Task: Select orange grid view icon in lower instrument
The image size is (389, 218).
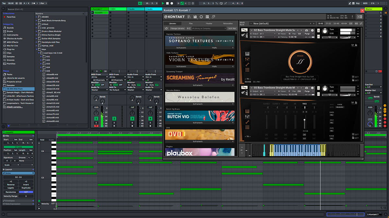Action: pyautogui.click(x=247, y=128)
